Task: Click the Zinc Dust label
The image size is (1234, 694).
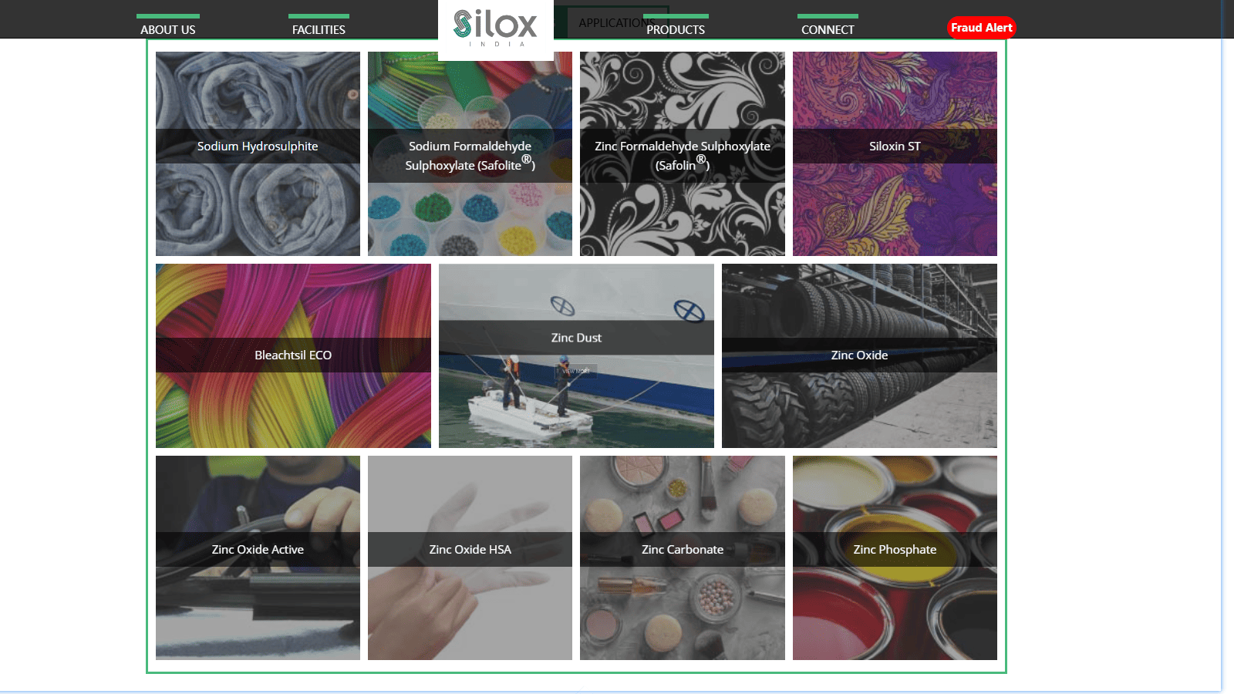Action: [x=576, y=338]
